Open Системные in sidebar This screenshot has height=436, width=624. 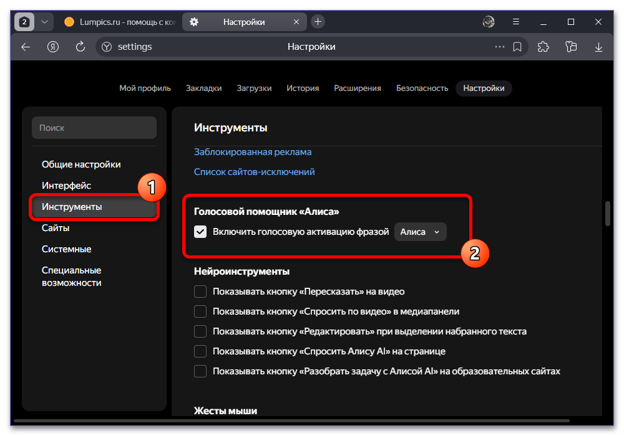click(x=67, y=249)
